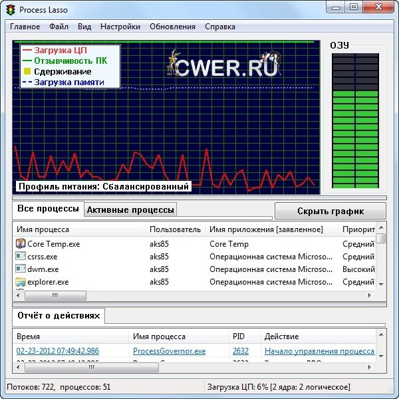This screenshot has height=399, width=399.
Task: Sort the log by Время column
Action: pyautogui.click(x=71, y=336)
